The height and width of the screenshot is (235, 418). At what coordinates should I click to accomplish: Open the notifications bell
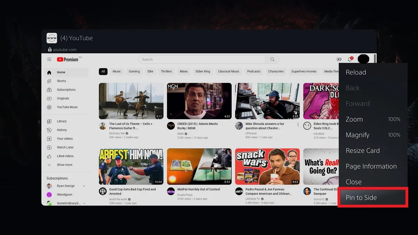pos(350,60)
